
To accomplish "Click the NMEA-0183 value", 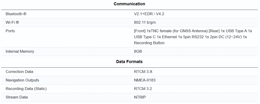I will coord(145,80).
